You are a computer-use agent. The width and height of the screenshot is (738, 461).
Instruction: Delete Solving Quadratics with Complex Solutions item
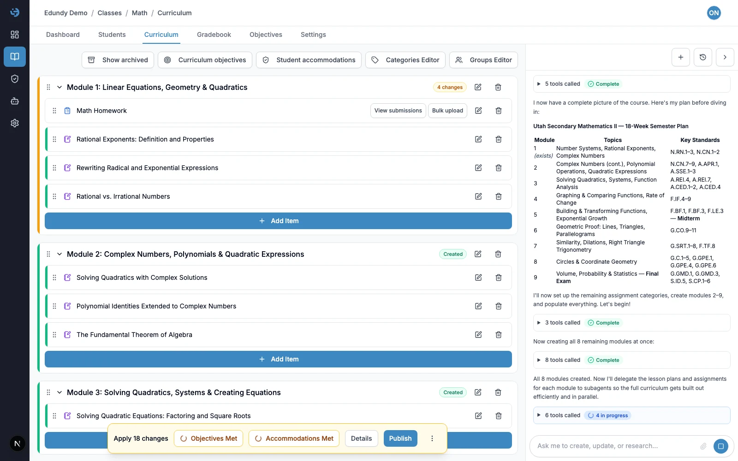pos(499,278)
